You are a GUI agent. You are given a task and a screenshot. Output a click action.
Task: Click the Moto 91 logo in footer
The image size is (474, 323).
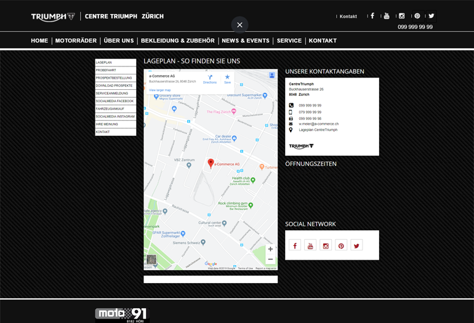122,315
